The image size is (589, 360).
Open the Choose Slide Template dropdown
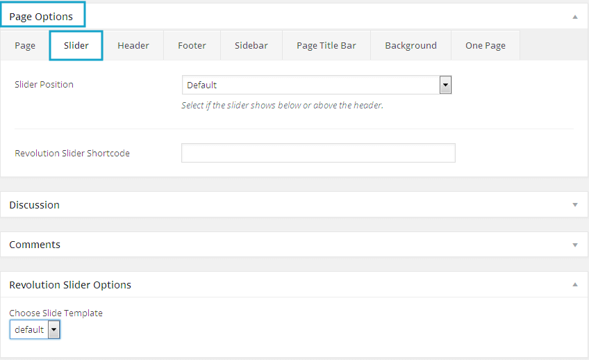(35, 329)
